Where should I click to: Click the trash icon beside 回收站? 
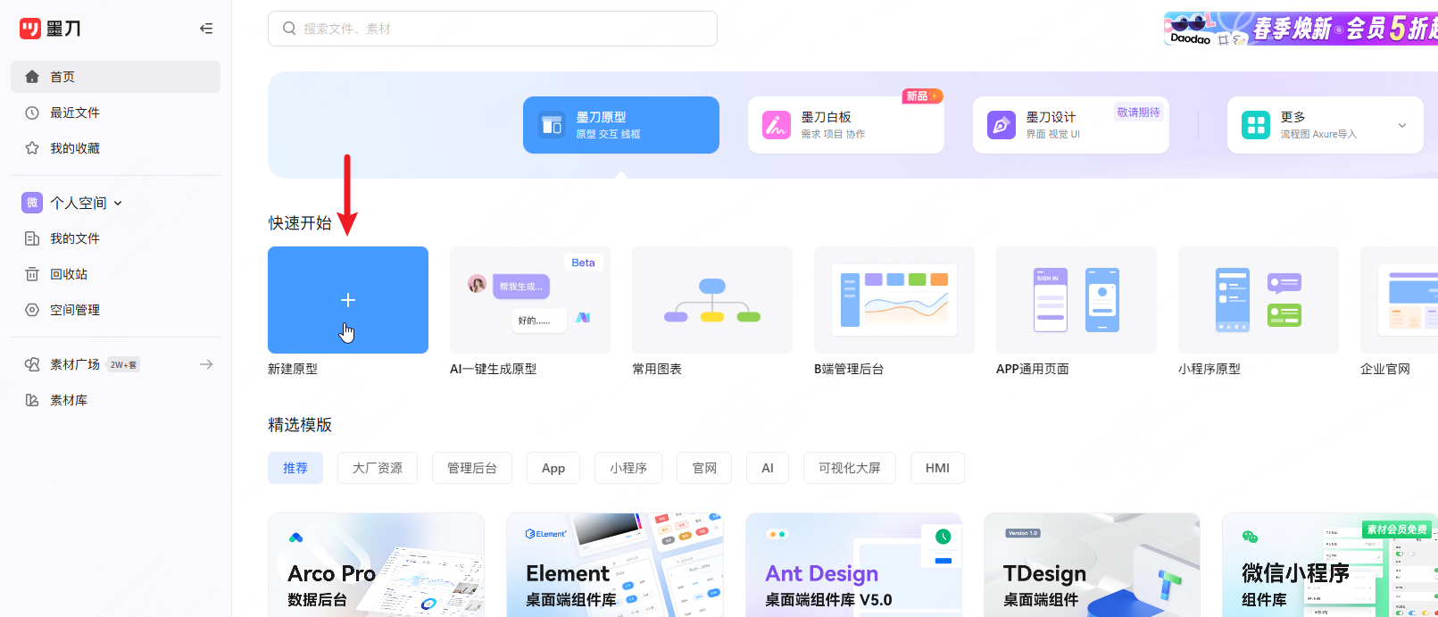[32, 274]
